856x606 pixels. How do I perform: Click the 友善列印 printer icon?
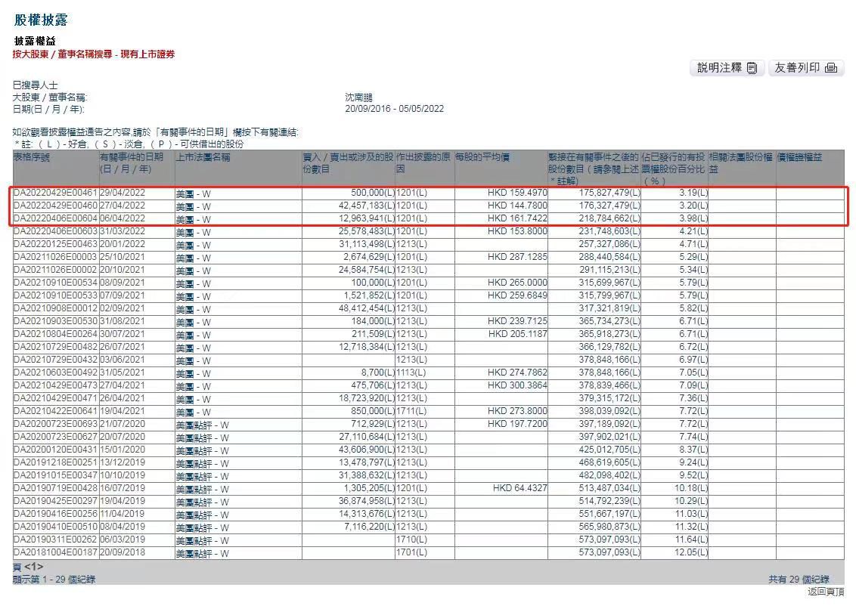click(x=831, y=68)
